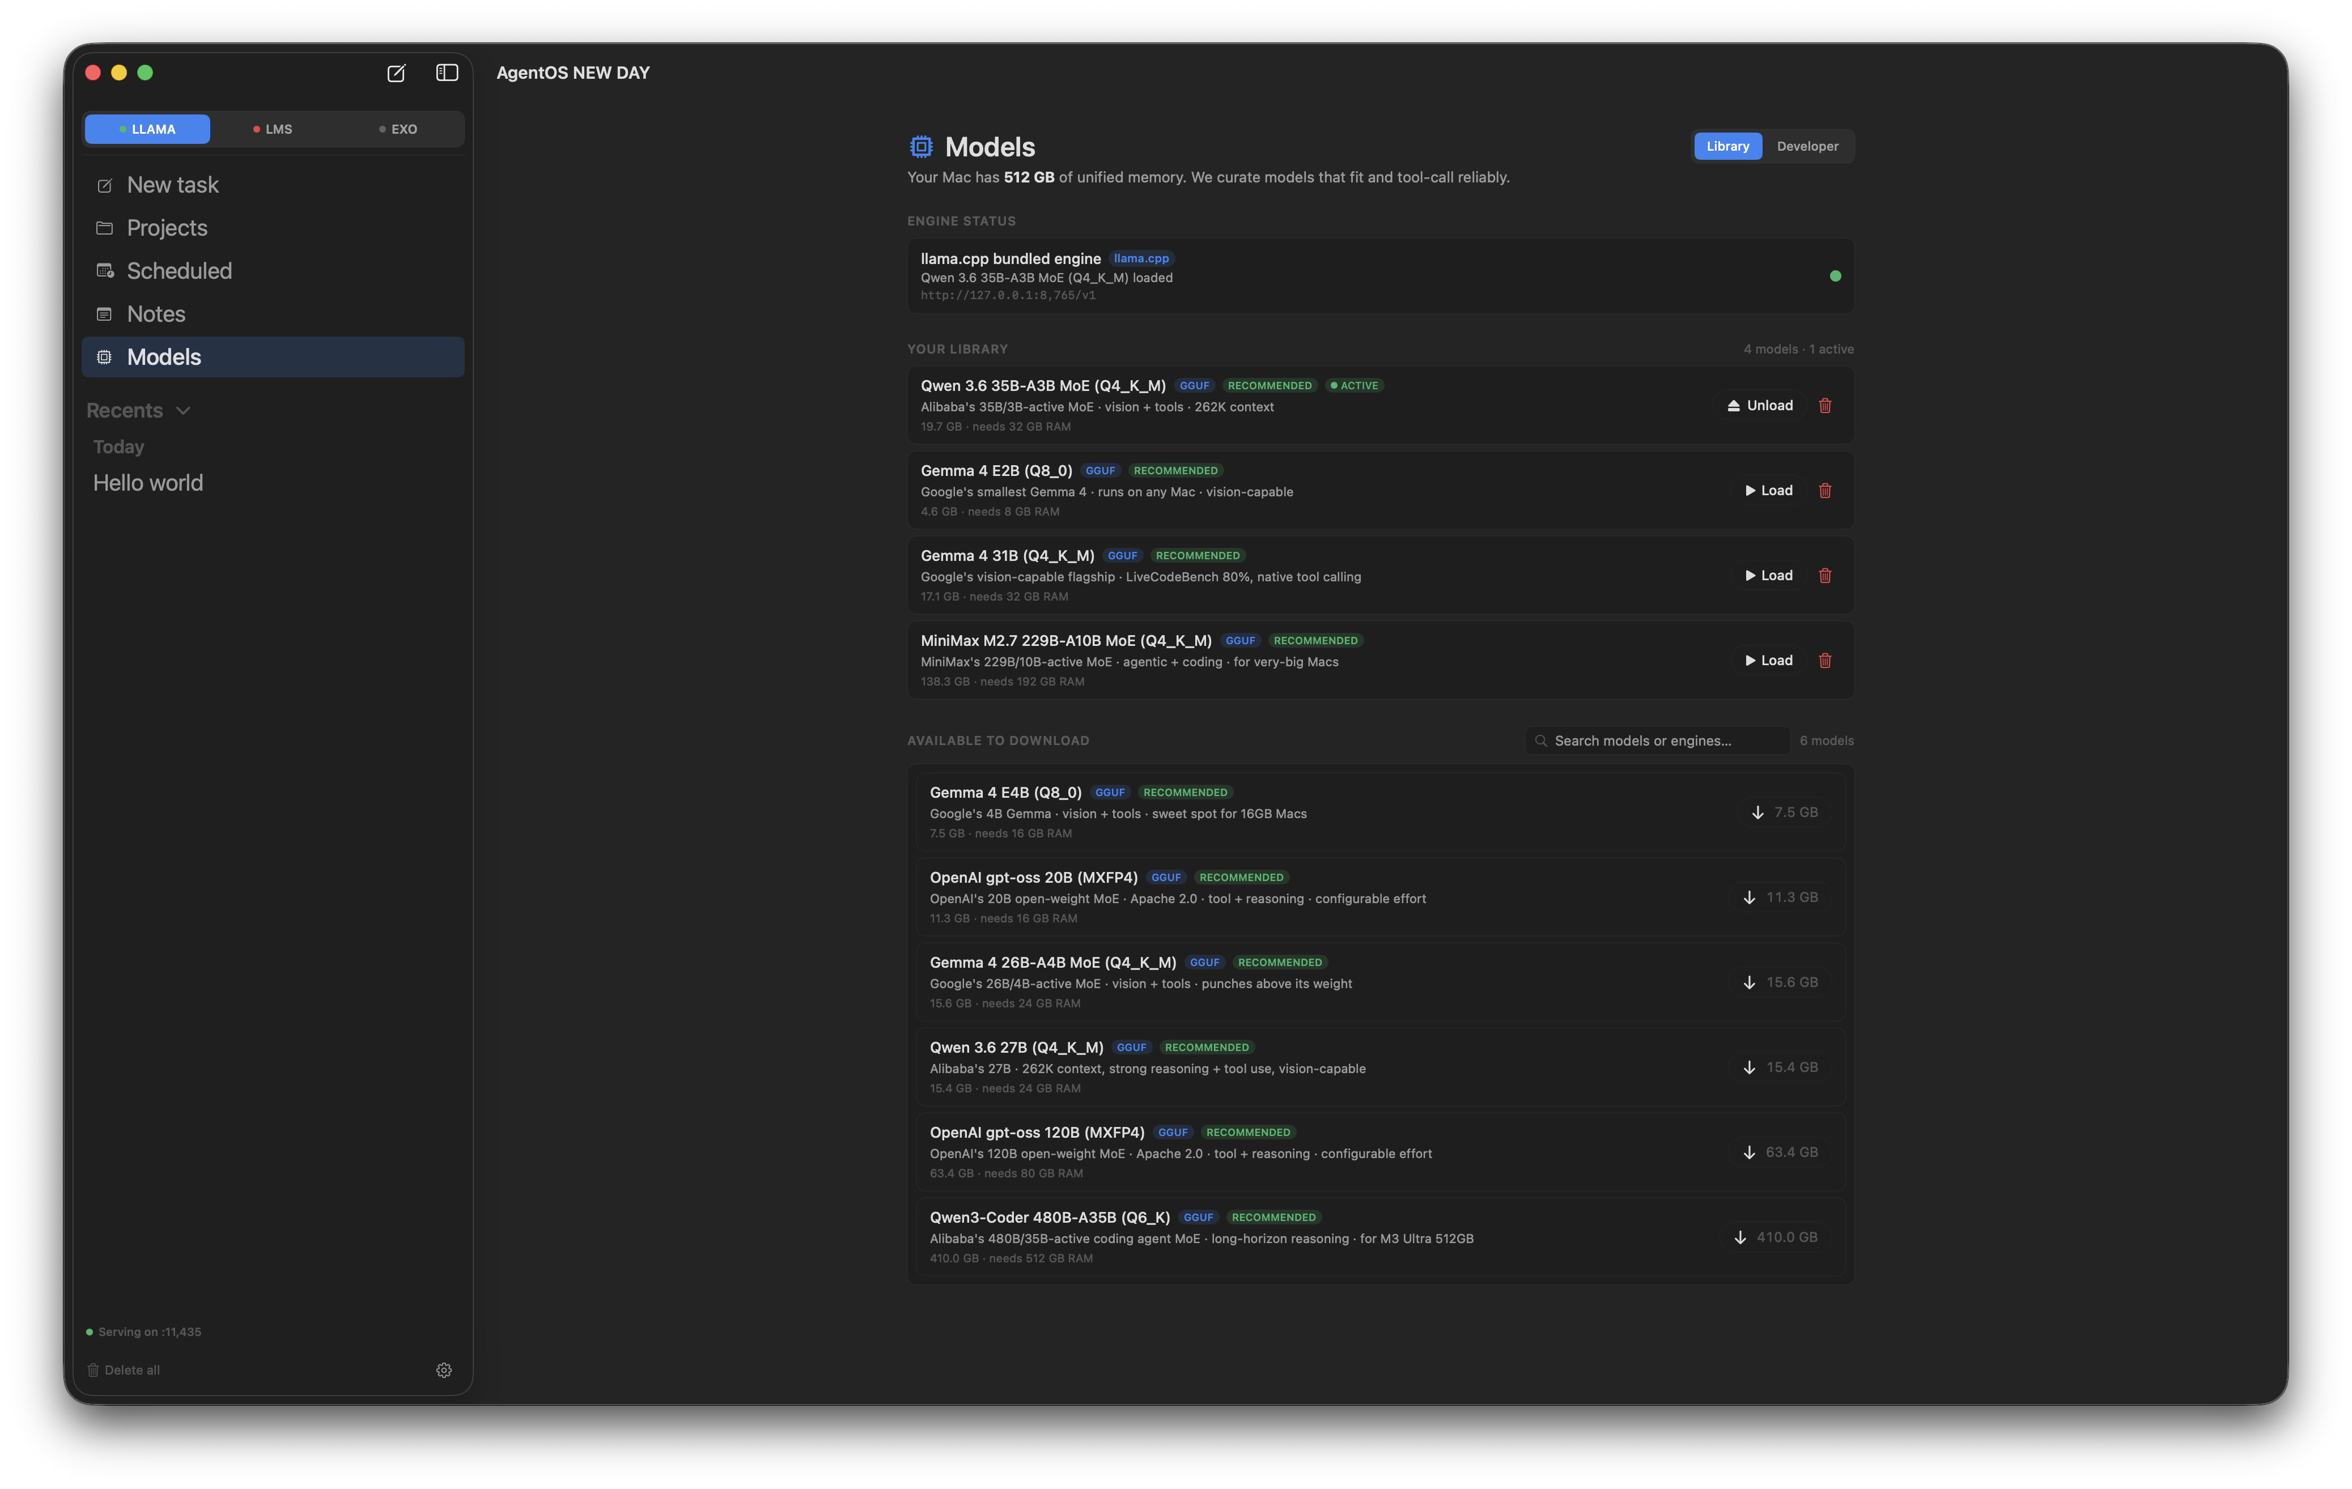The height and width of the screenshot is (1489, 2352).
Task: Collapse the Recents section chevron
Action: click(x=182, y=411)
